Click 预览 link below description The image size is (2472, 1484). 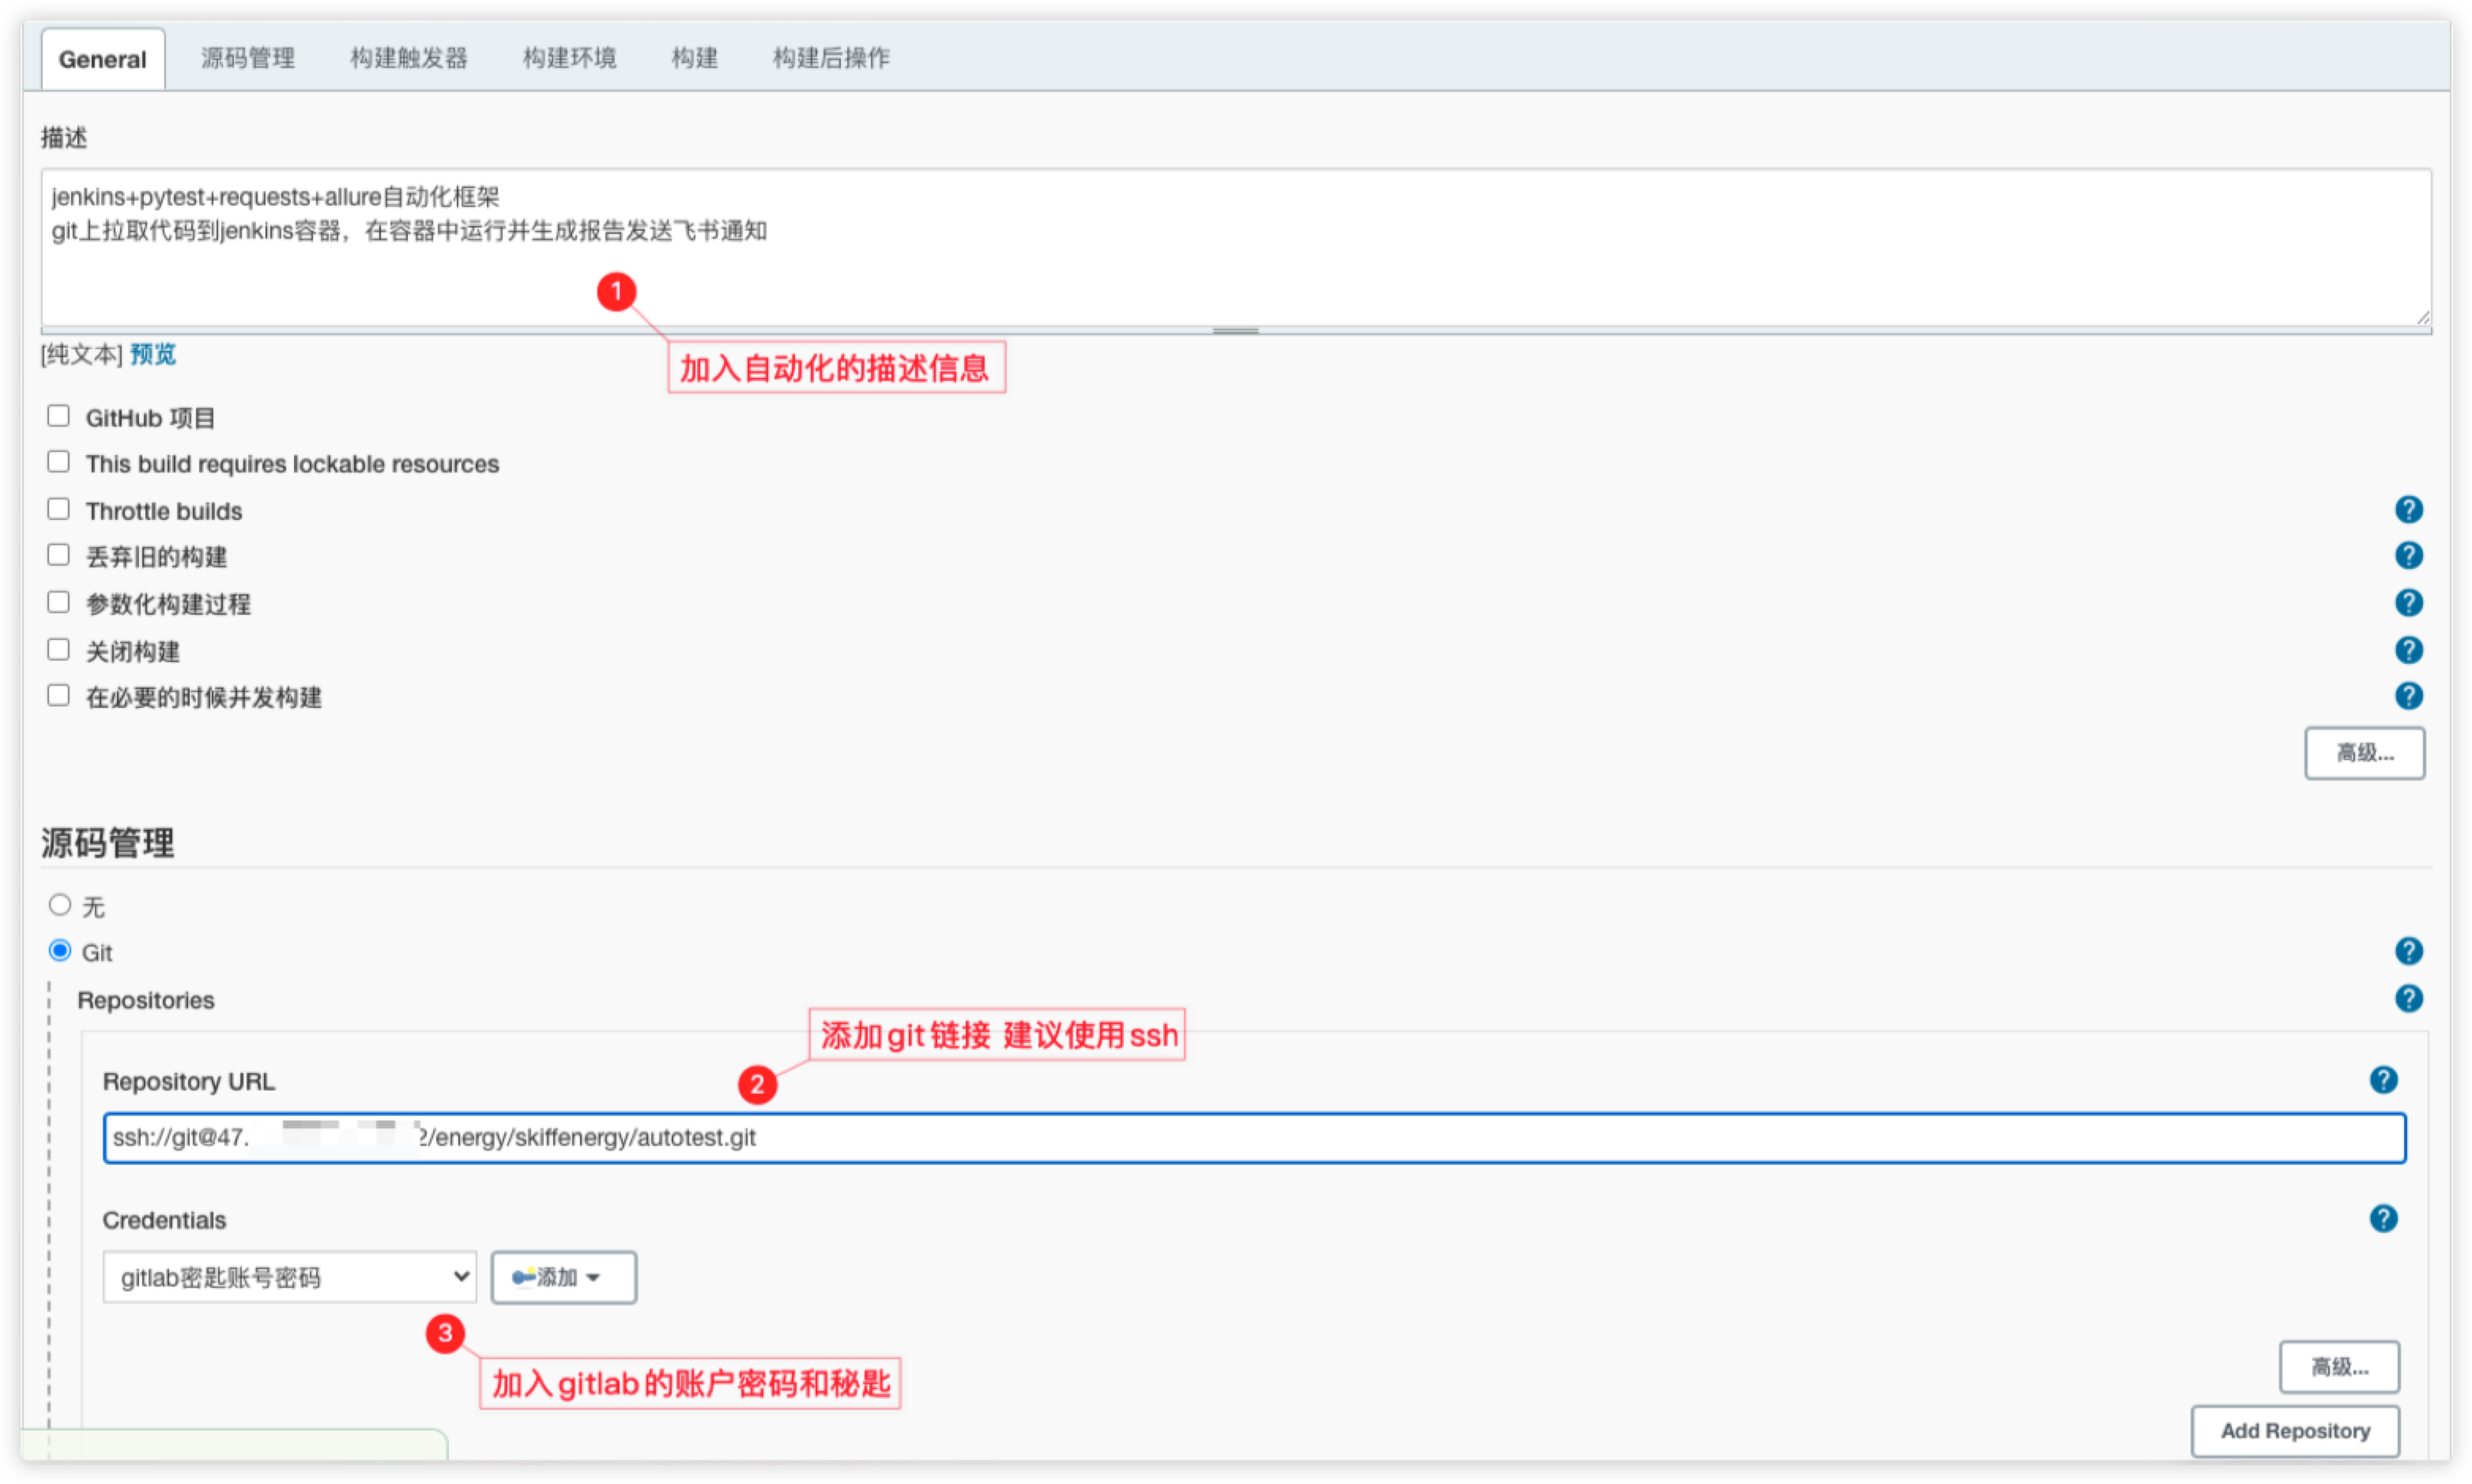pyautogui.click(x=153, y=354)
